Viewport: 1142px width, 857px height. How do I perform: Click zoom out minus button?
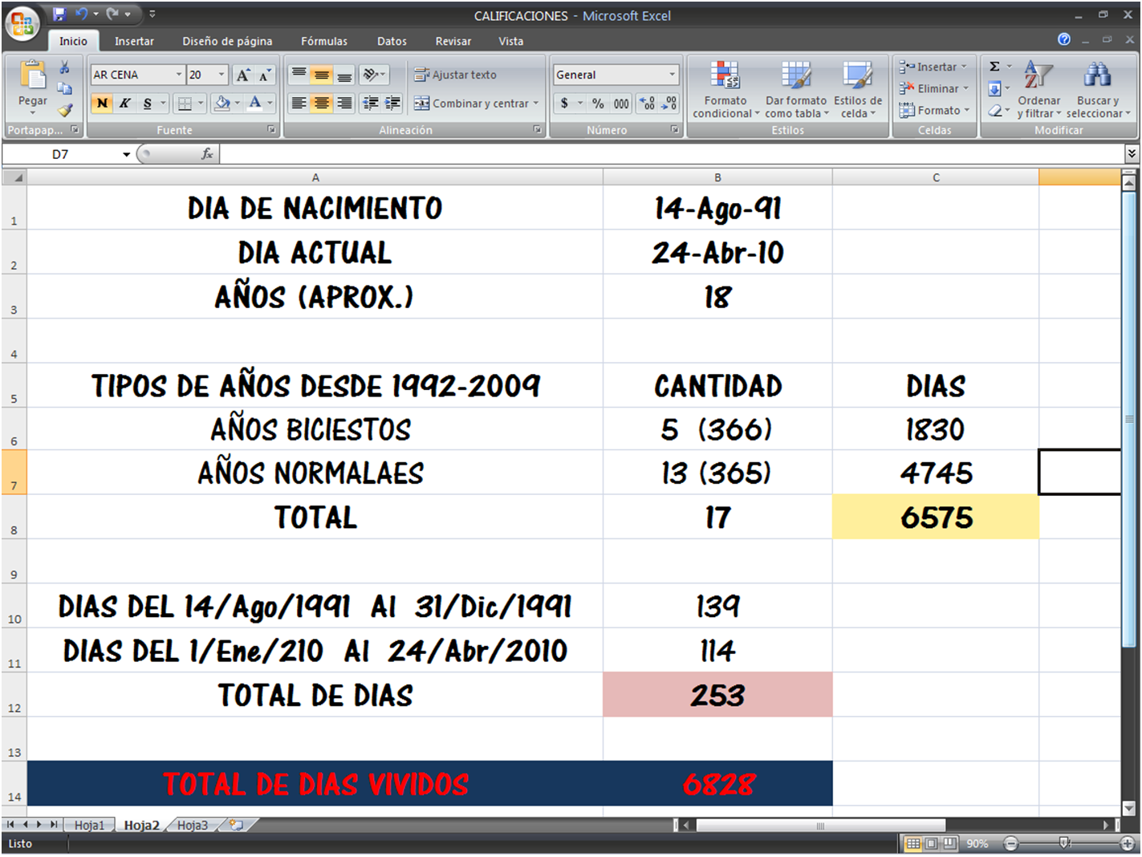(x=1011, y=843)
